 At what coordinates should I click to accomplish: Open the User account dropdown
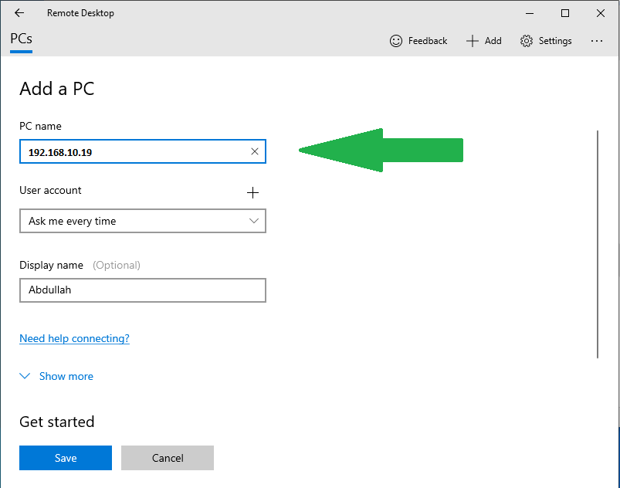[x=143, y=221]
